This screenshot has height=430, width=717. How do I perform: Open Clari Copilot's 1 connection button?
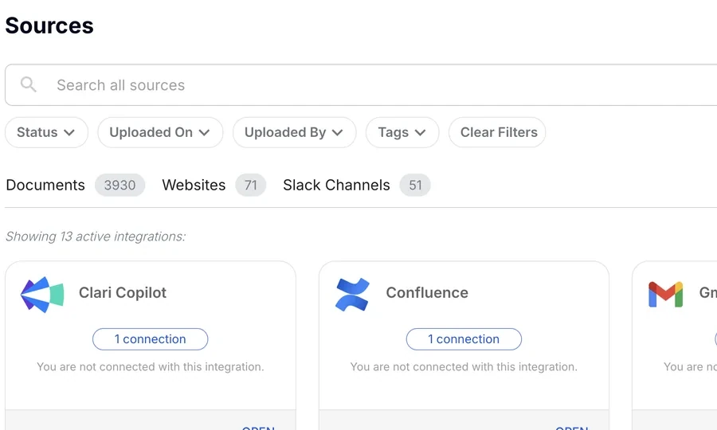150,339
